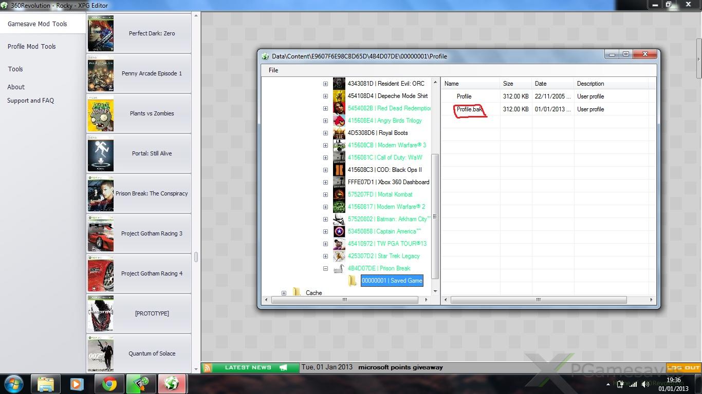The image size is (702, 394).
Task: Open Profile Mod Tools section
Action: (31, 46)
